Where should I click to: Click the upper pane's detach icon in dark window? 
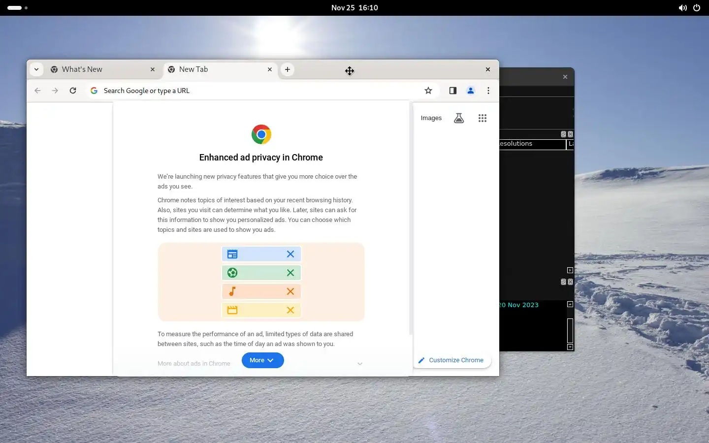(x=564, y=134)
